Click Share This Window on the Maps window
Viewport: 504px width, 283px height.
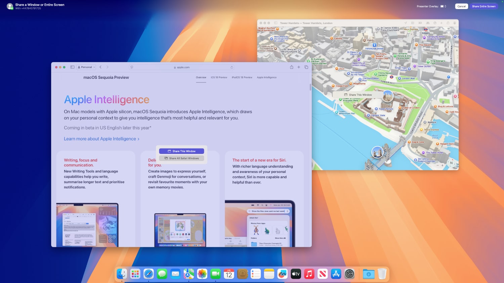pos(358,95)
